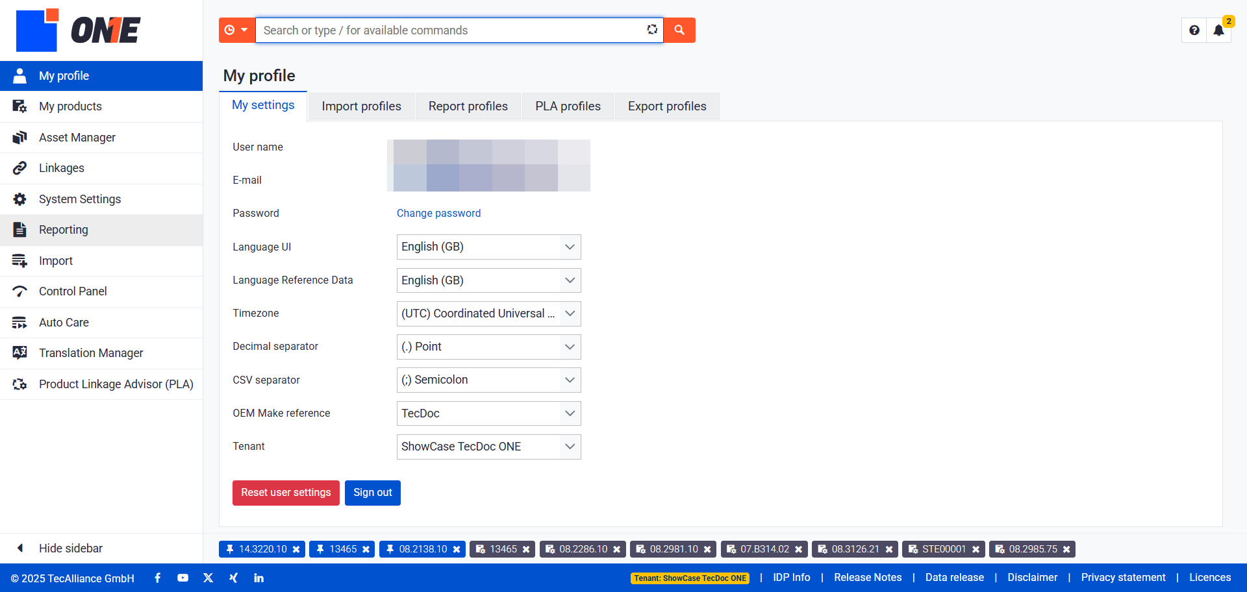Close the 07.B314.02 tag

click(798, 549)
